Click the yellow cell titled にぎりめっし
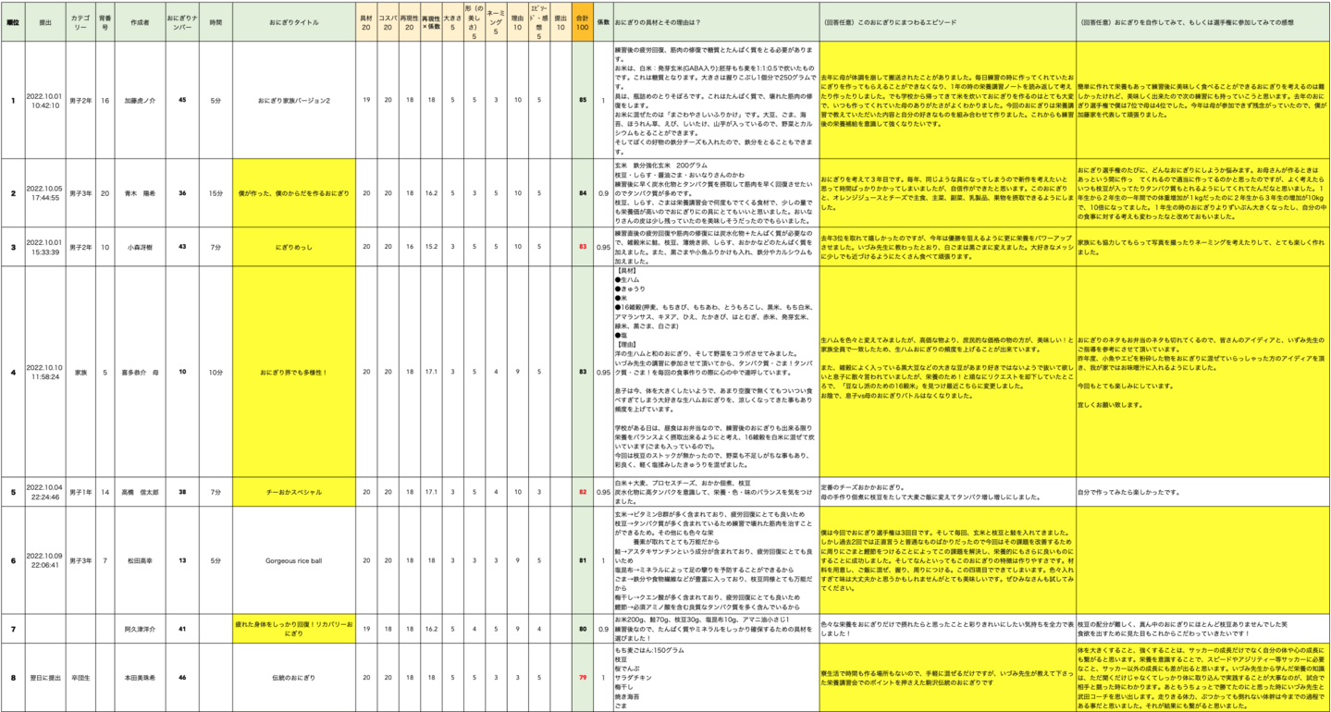The image size is (1331, 712). coord(293,247)
